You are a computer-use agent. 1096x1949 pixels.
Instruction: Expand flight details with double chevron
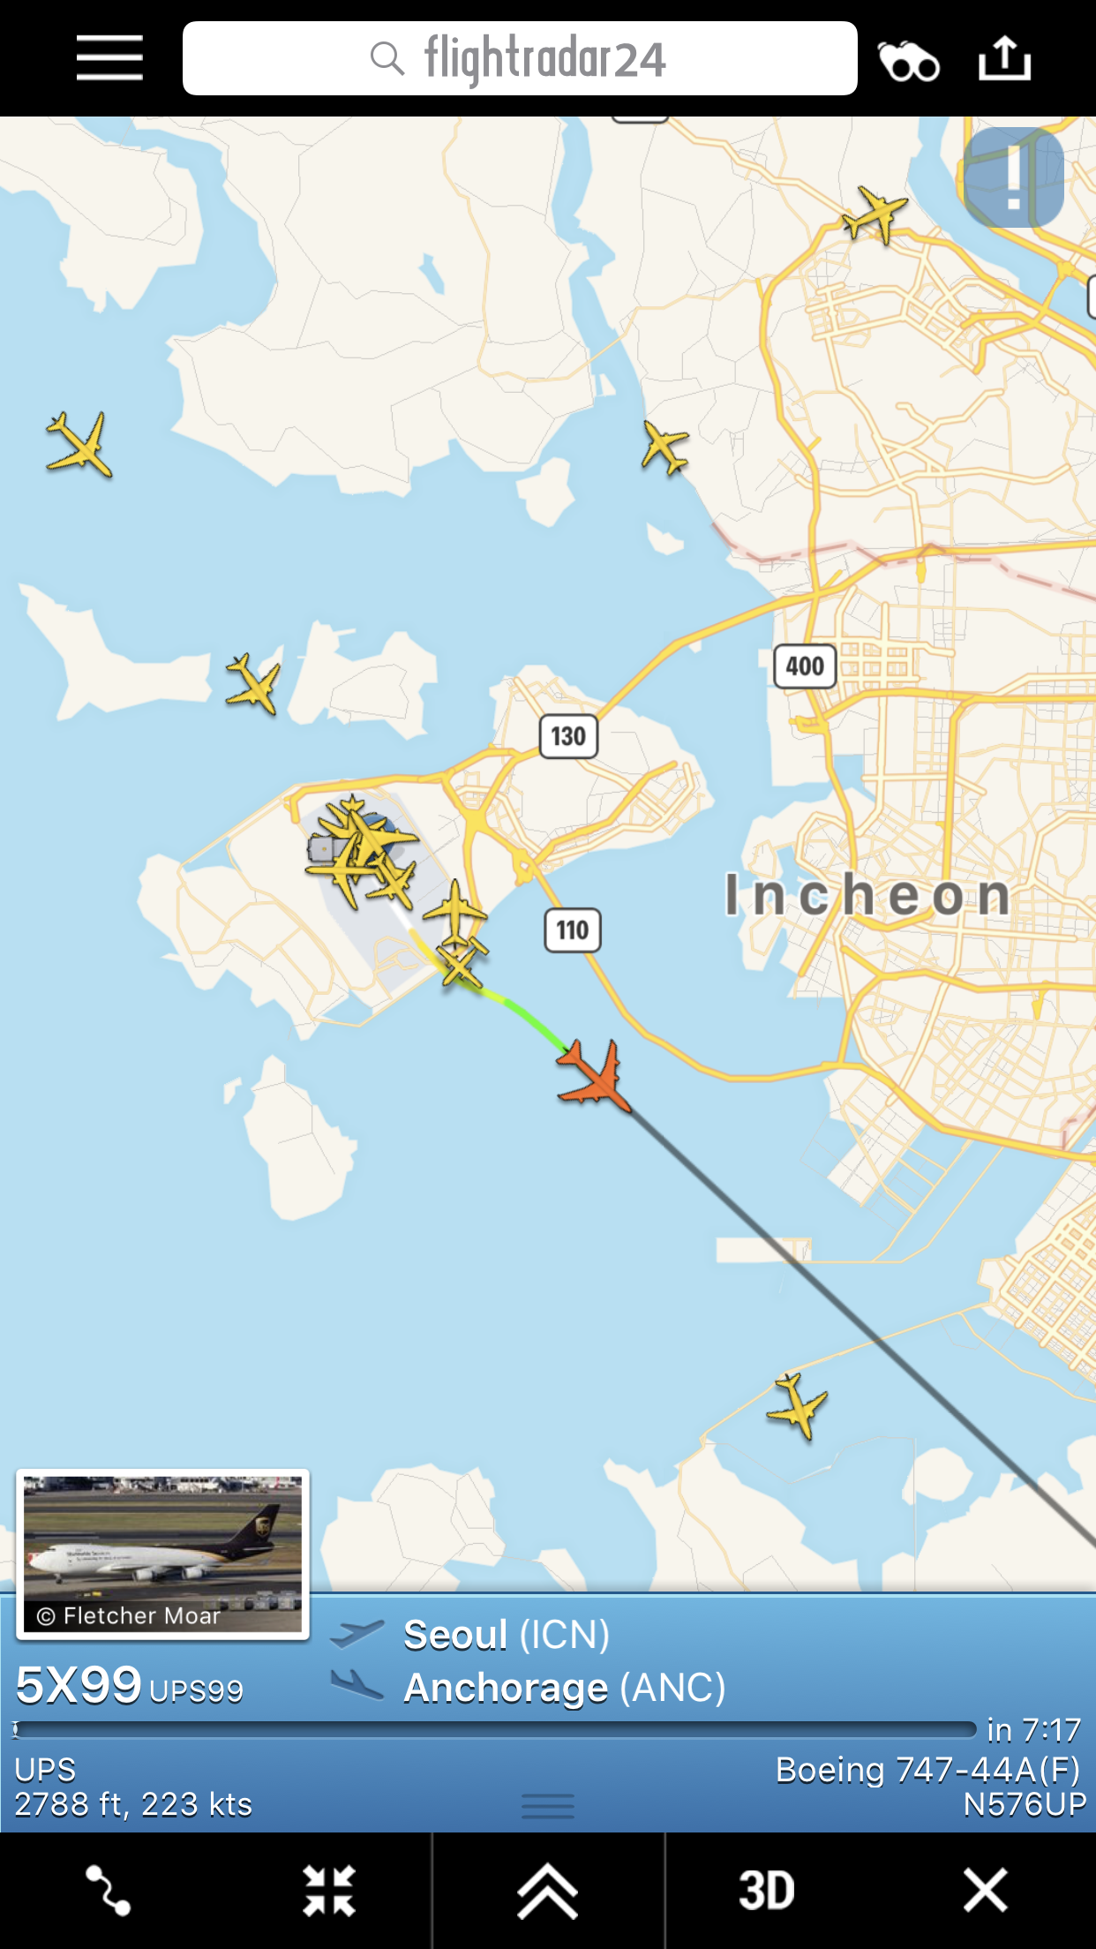point(547,1890)
